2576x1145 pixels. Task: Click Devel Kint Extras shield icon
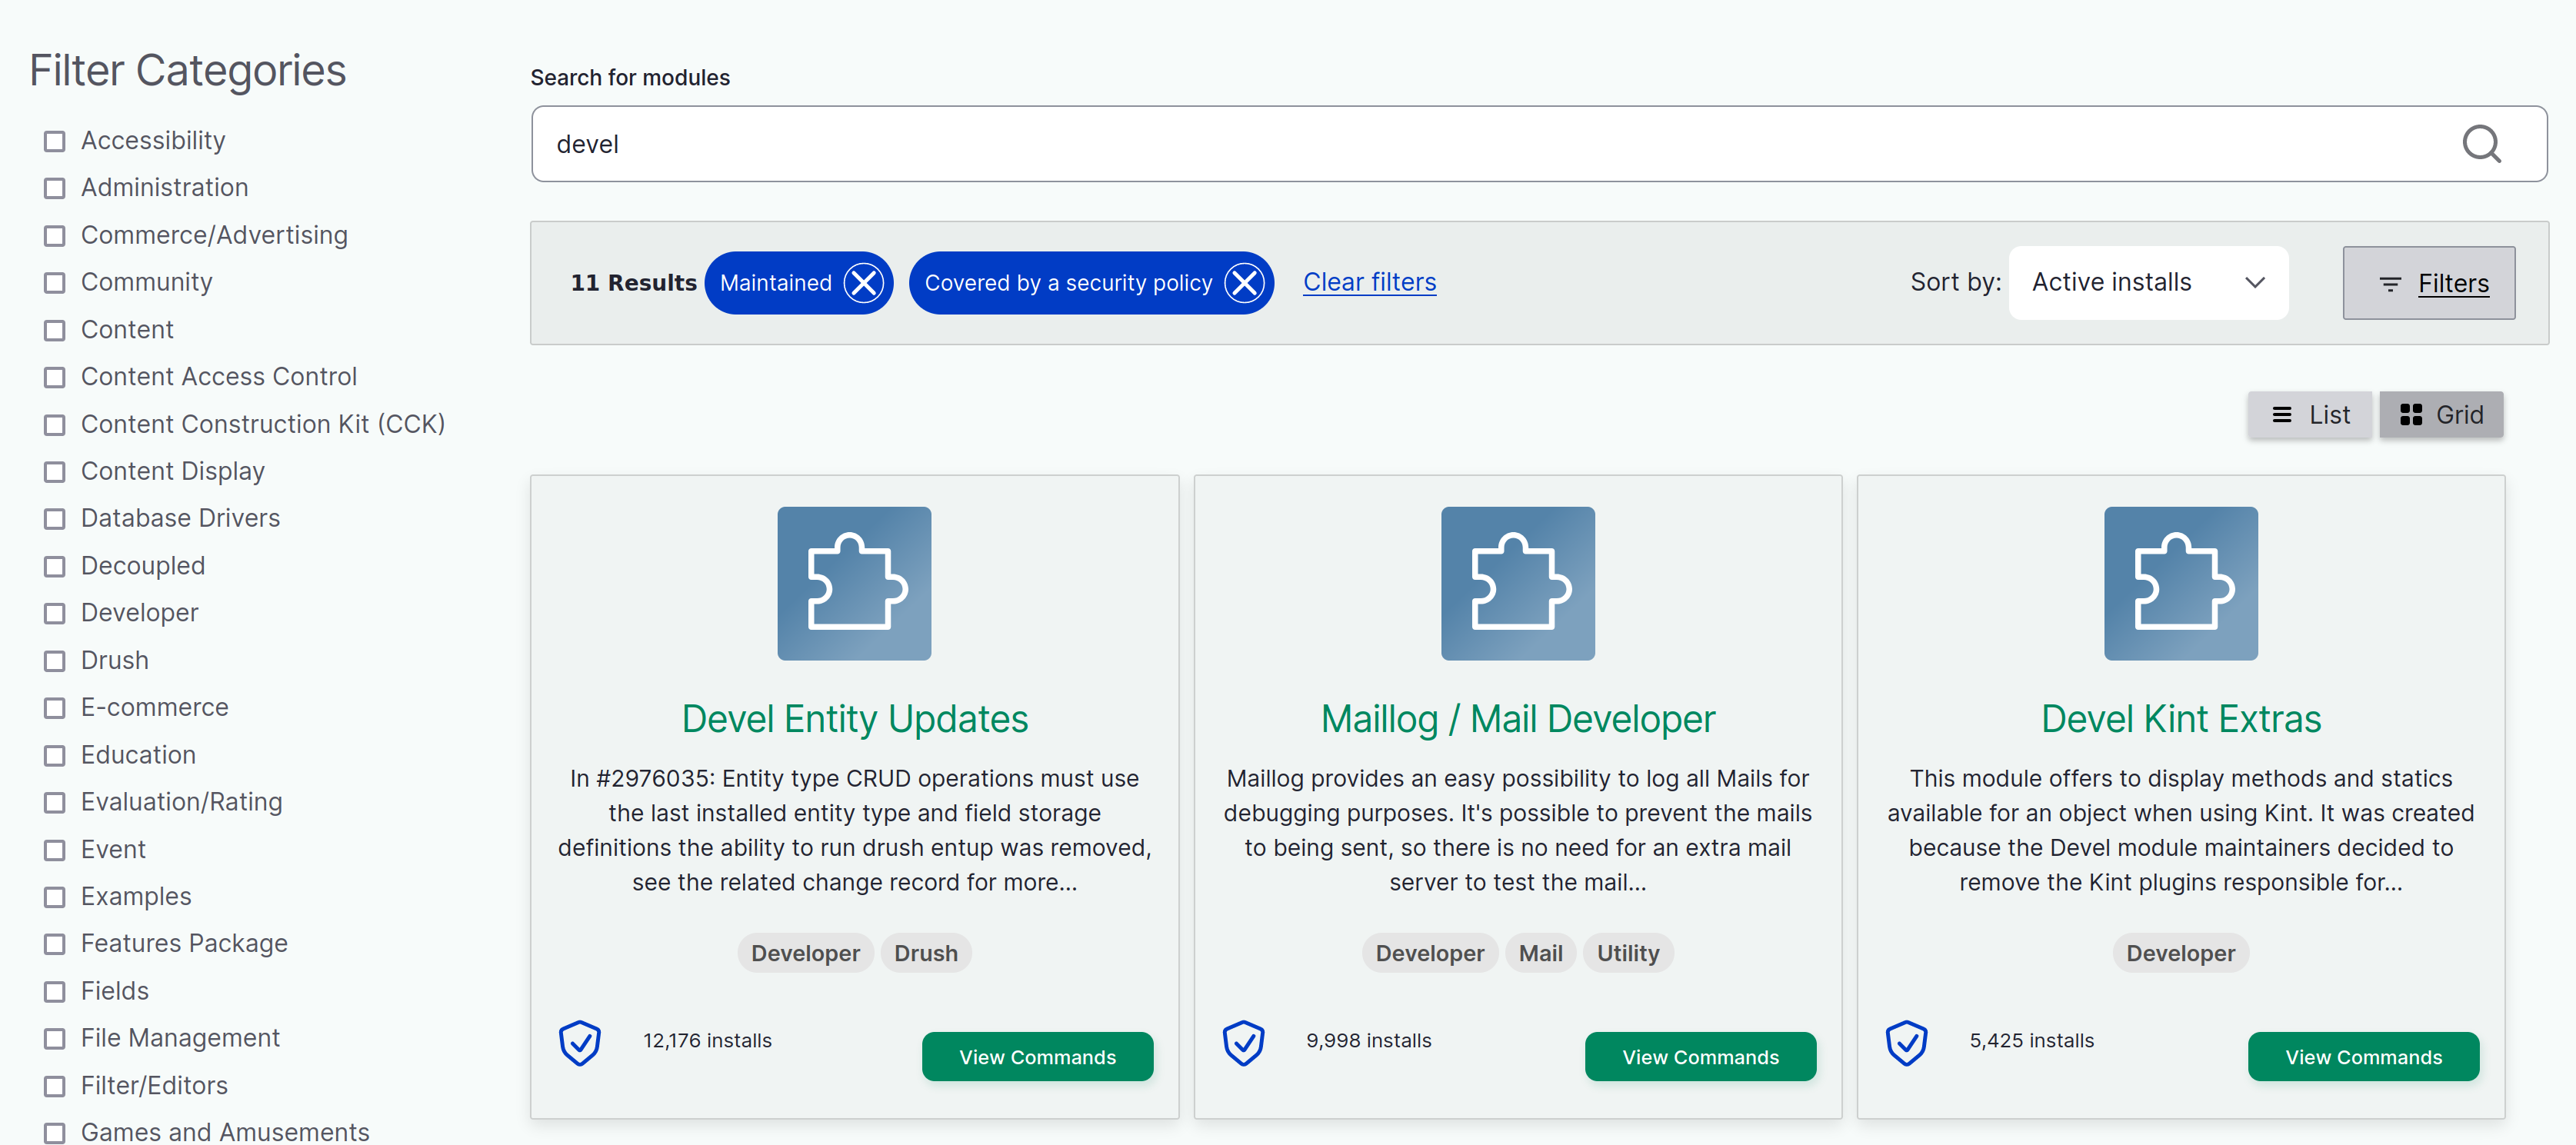pyautogui.click(x=1906, y=1043)
